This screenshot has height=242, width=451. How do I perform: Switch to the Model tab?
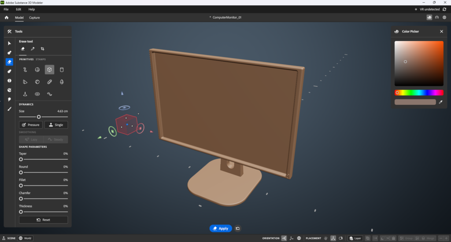tap(19, 18)
